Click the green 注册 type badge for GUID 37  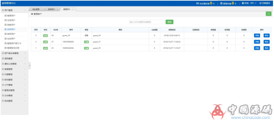[x=86, y=42]
